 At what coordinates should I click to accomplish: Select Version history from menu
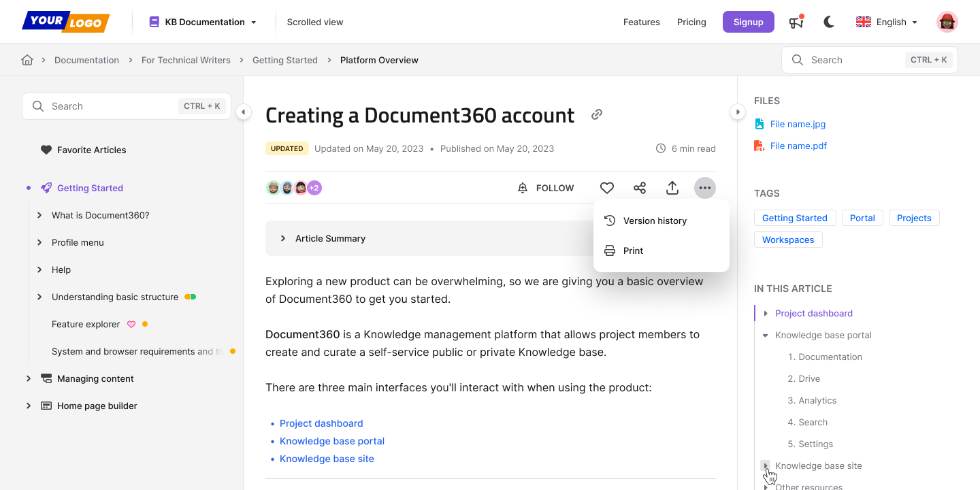pos(661,220)
